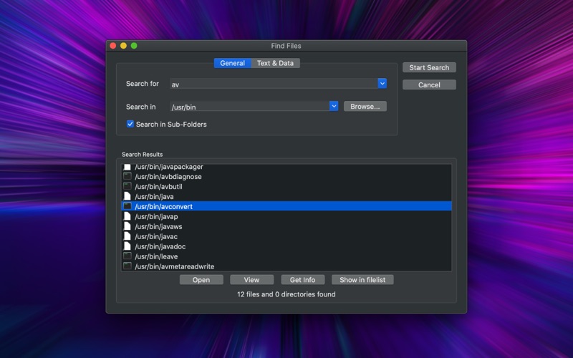
Task: Click the javap document icon
Action: tap(127, 216)
